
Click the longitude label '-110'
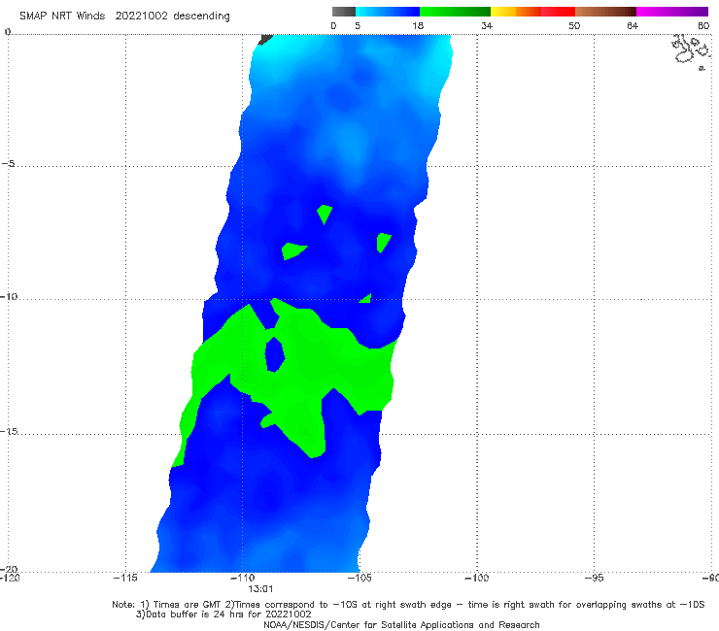pos(243,578)
